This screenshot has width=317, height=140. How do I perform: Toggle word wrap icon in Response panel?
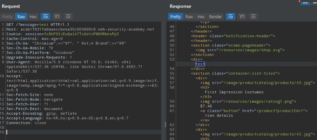230,17
